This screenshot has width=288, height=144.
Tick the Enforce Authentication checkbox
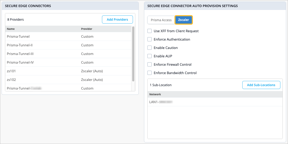(x=150, y=39)
